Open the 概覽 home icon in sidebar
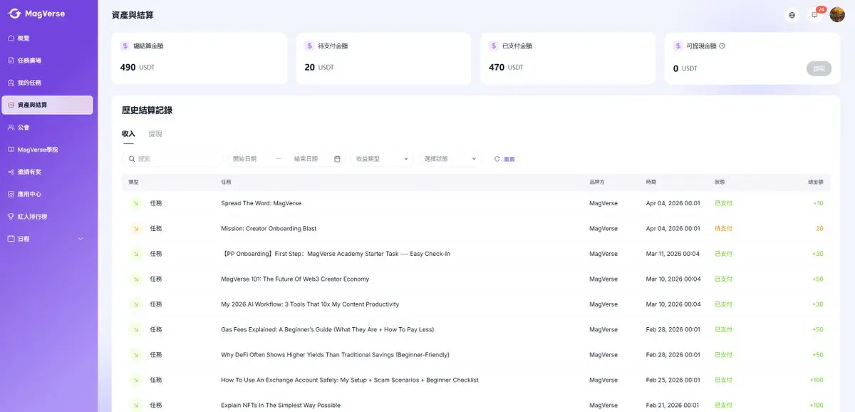Image resolution: width=855 pixels, height=412 pixels. point(11,38)
